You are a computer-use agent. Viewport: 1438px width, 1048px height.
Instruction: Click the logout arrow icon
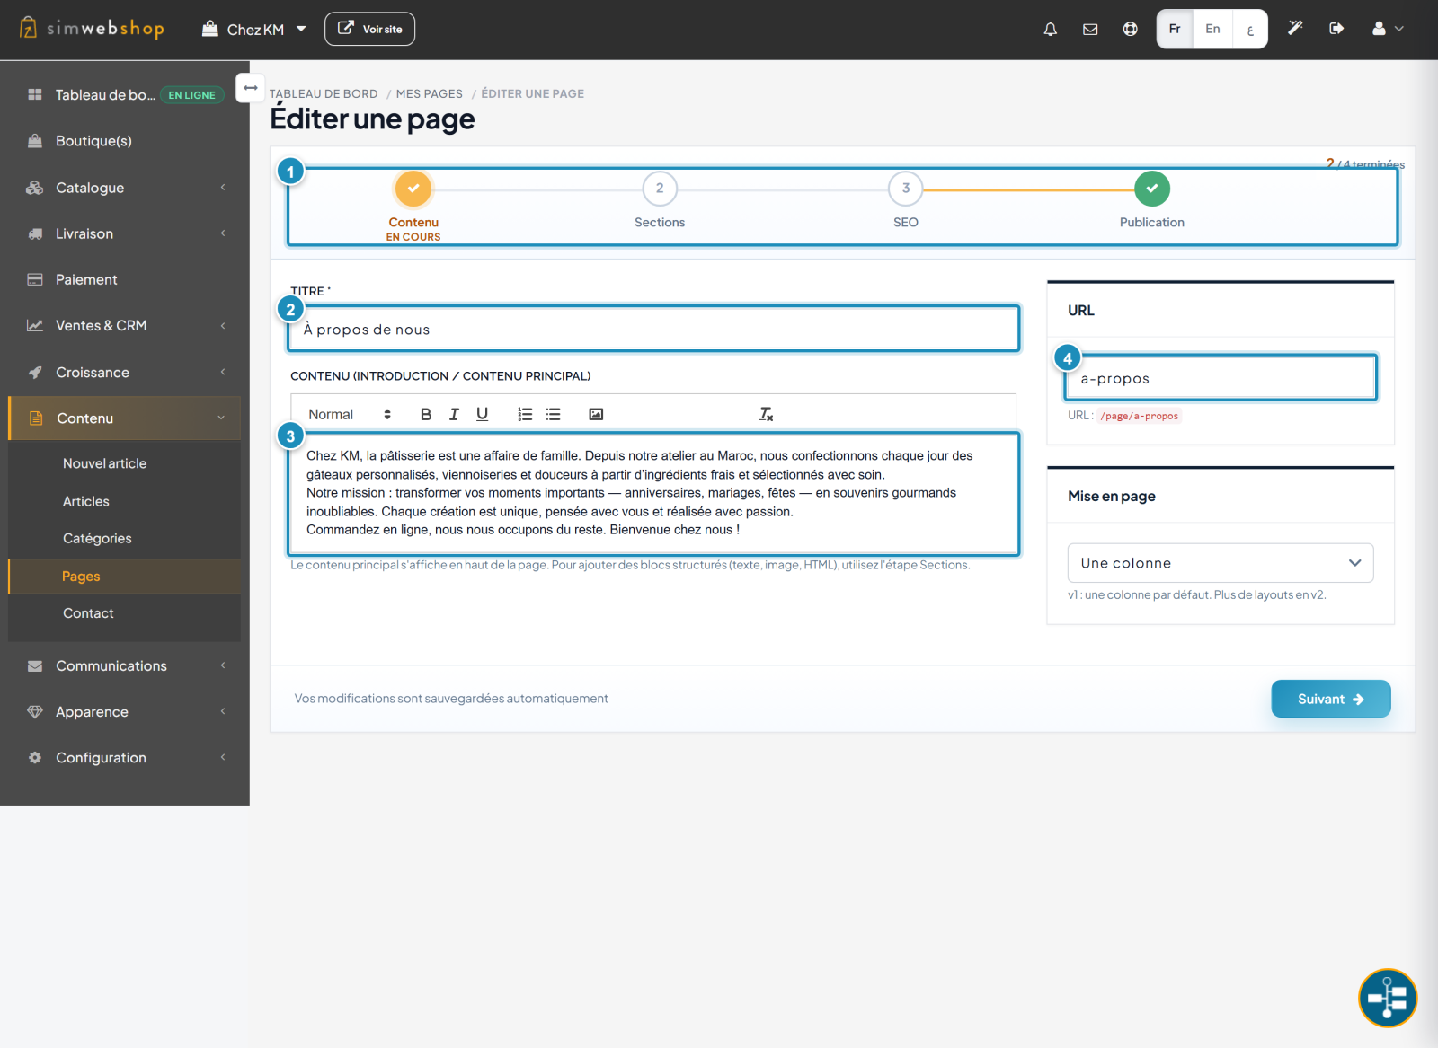(x=1336, y=29)
